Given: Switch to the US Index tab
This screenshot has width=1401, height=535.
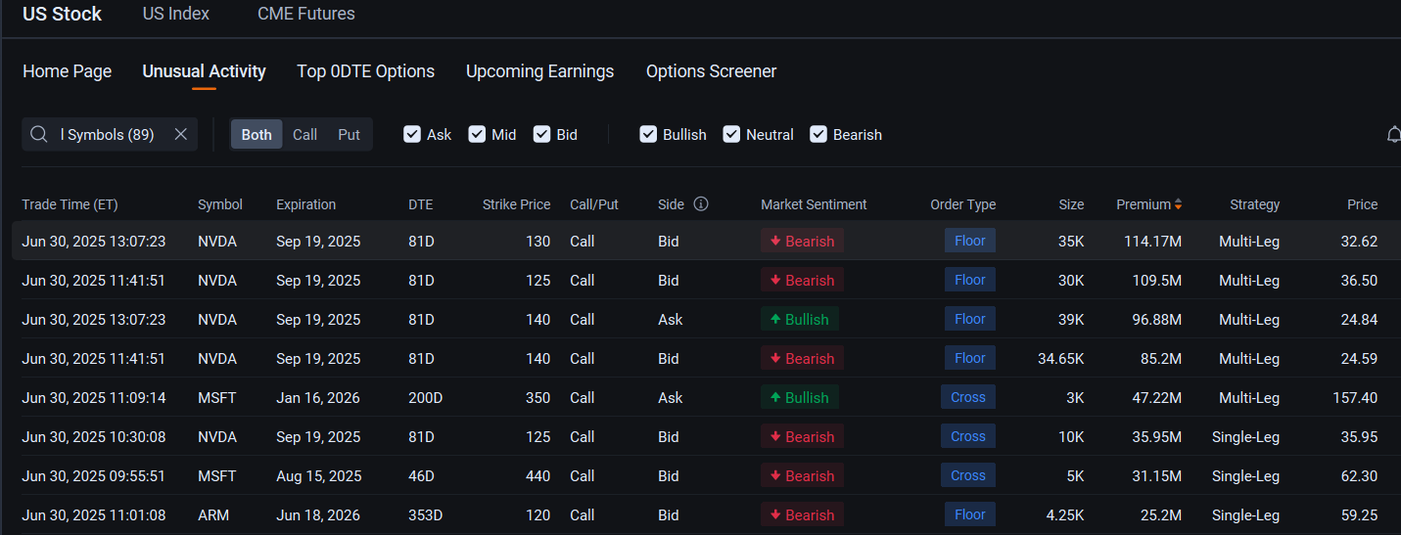Looking at the screenshot, I should tap(176, 14).
